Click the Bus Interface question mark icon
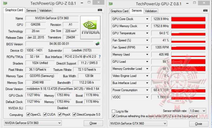 [x=100, y=57]
